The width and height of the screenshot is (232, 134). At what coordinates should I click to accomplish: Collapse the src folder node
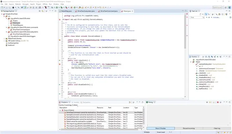pos(4,16)
